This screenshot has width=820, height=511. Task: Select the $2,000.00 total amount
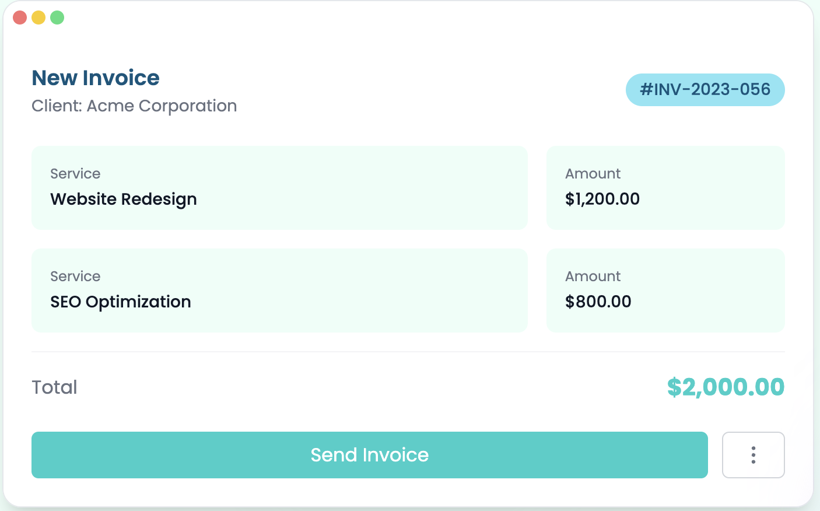[x=726, y=387]
